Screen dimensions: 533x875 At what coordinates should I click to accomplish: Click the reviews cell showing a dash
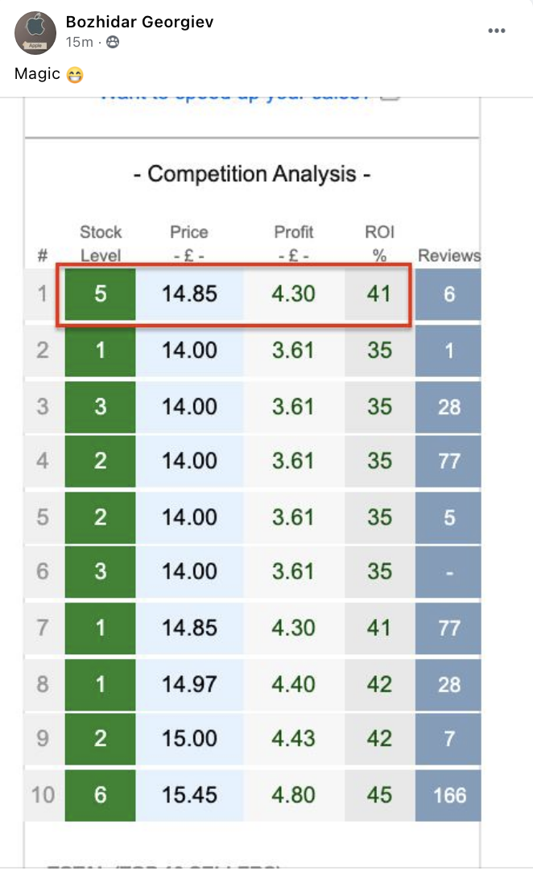[x=448, y=571]
